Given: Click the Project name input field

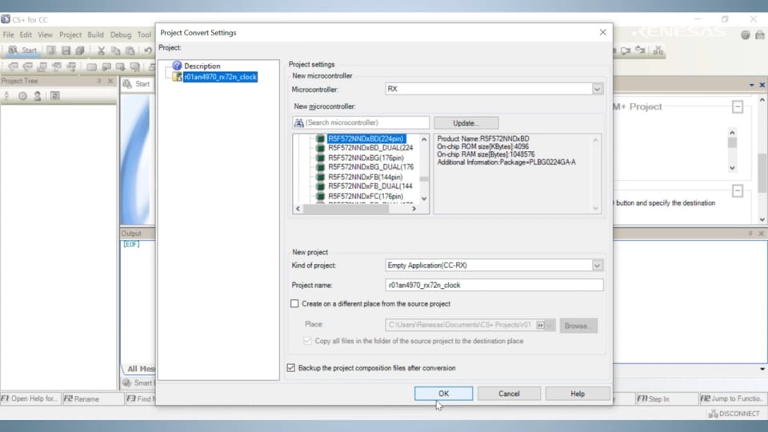Looking at the screenshot, I should 494,285.
